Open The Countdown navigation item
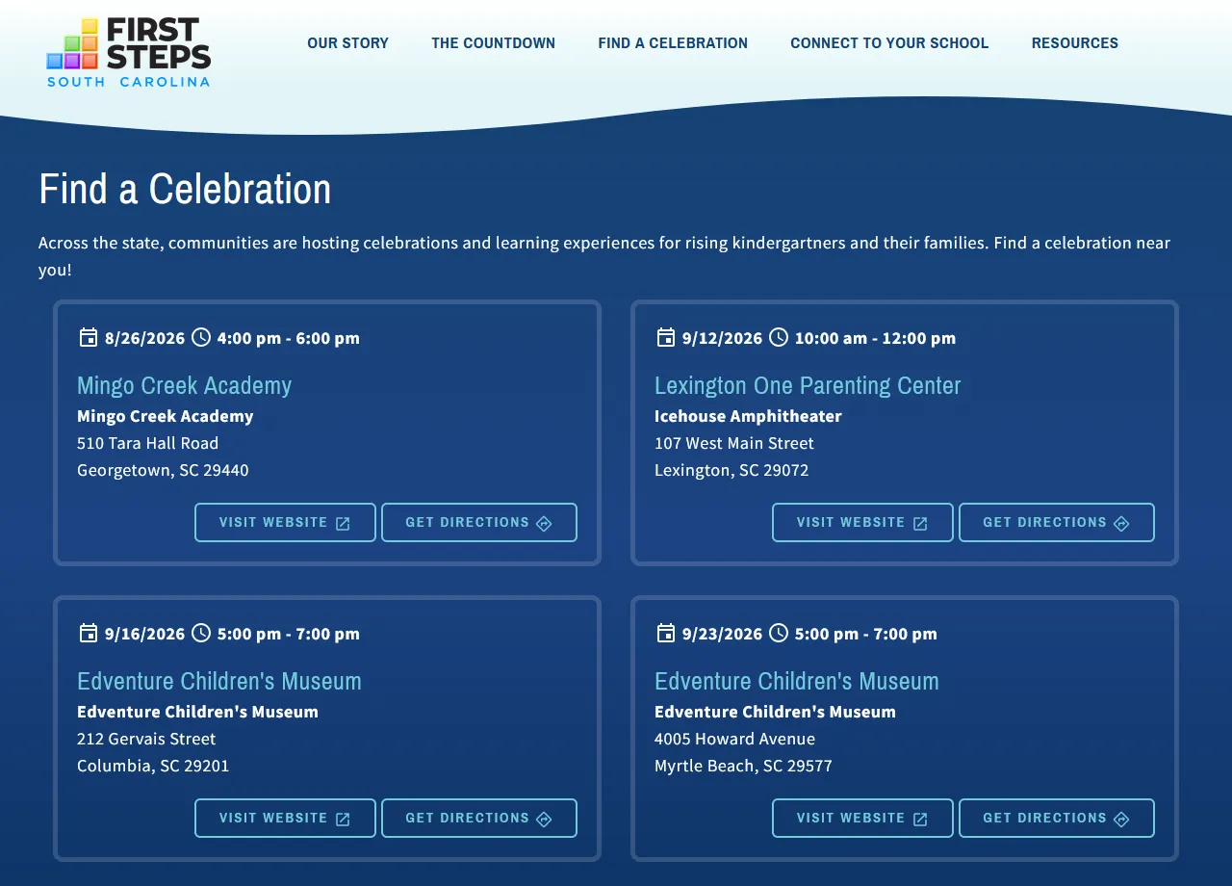The height and width of the screenshot is (886, 1232). [494, 43]
